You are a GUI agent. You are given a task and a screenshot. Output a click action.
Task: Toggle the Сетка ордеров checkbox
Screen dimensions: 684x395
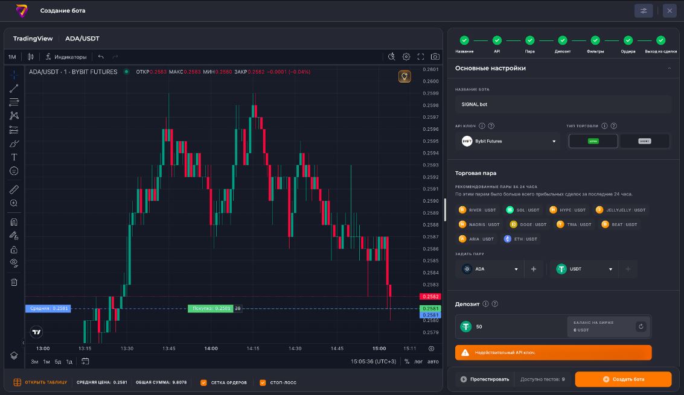click(204, 382)
